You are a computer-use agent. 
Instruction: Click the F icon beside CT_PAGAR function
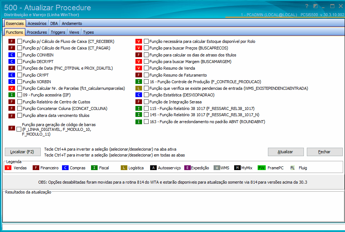pos(12,48)
